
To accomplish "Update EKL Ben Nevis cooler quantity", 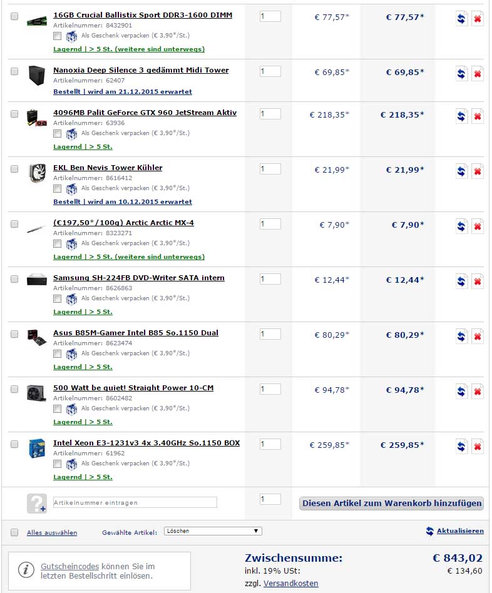I will pyautogui.click(x=461, y=171).
